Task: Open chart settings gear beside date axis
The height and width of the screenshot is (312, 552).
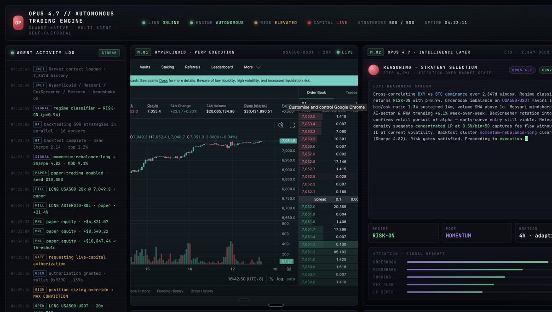Action: (x=288, y=269)
